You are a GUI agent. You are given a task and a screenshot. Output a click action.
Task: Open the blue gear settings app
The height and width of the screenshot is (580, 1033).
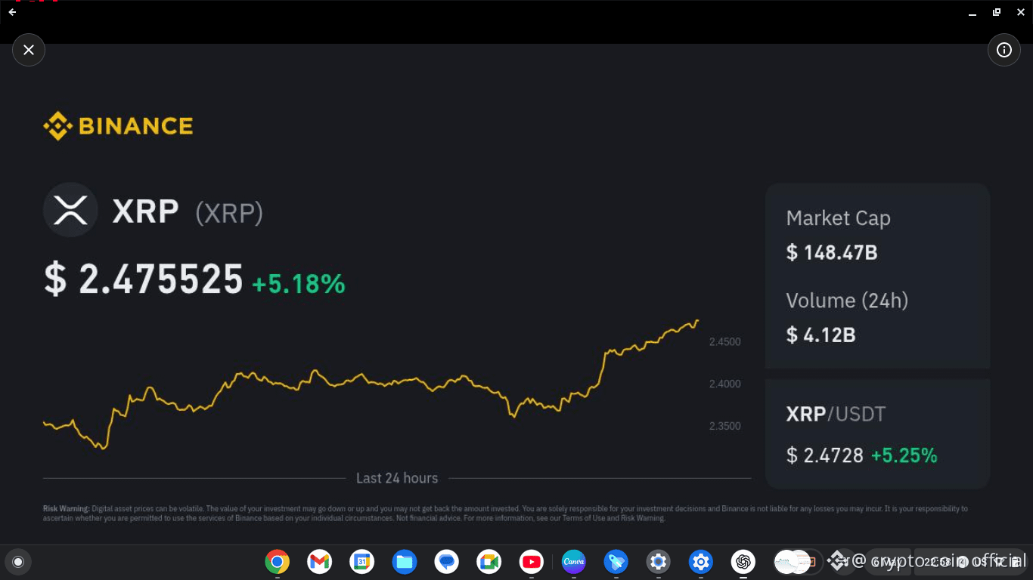coord(701,562)
